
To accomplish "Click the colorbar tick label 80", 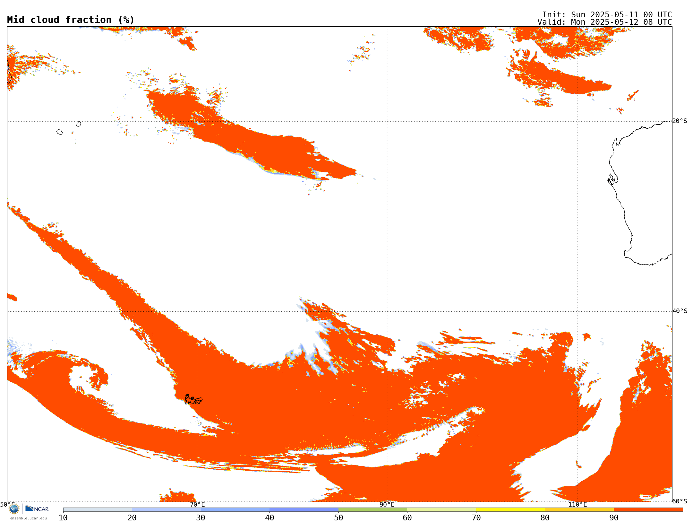I will click(x=545, y=518).
